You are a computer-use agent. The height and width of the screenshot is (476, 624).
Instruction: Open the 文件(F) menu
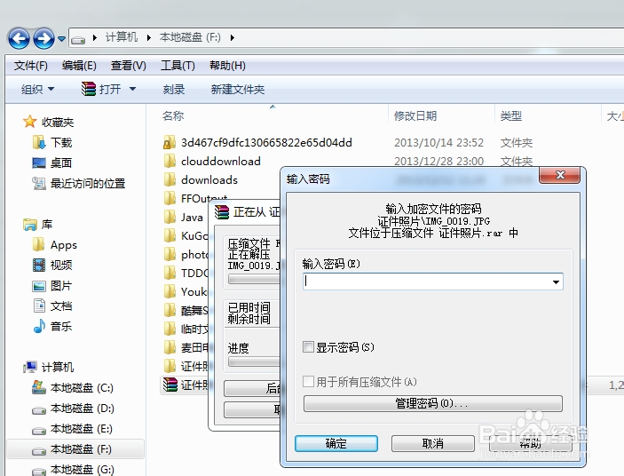coord(31,65)
